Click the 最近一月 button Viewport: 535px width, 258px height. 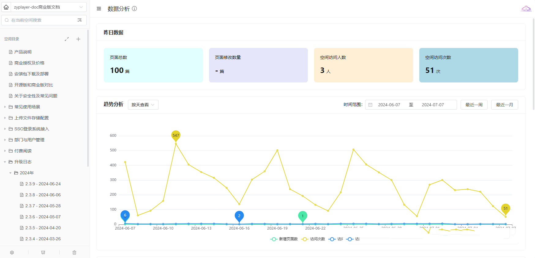pos(504,105)
